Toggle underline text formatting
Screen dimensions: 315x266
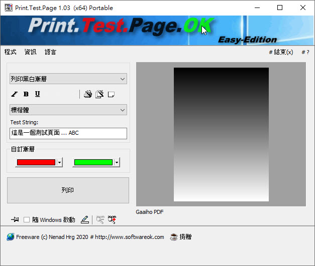coord(38,94)
